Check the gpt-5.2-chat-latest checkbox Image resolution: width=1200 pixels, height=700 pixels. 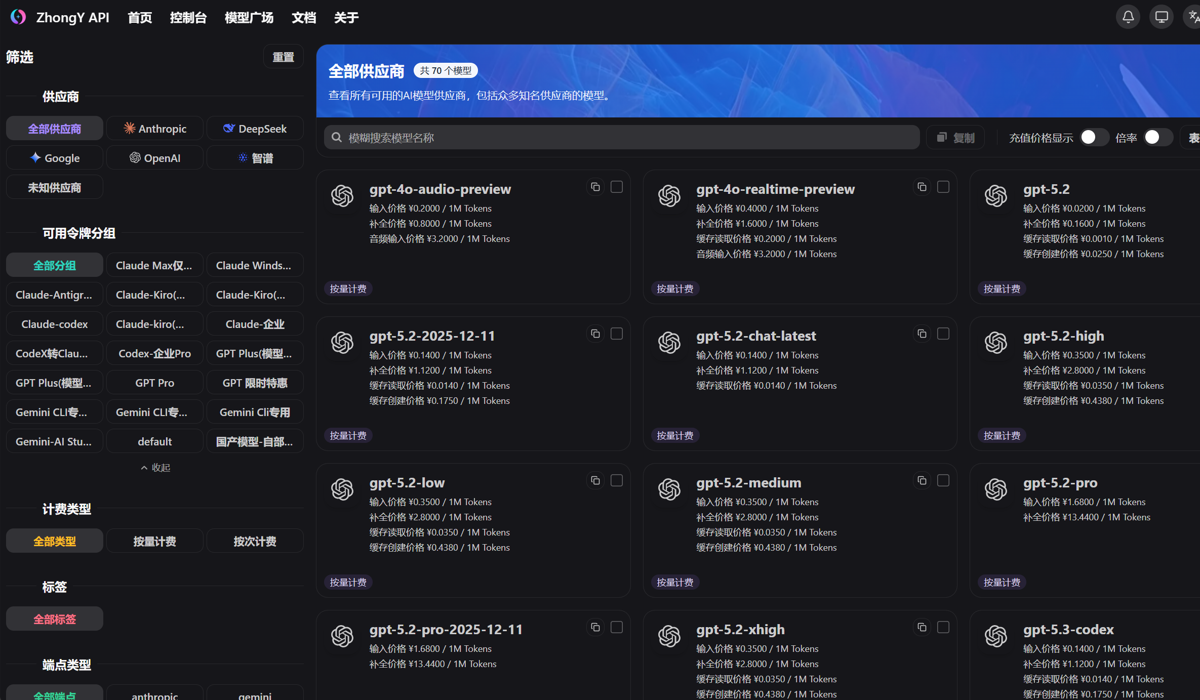click(943, 334)
